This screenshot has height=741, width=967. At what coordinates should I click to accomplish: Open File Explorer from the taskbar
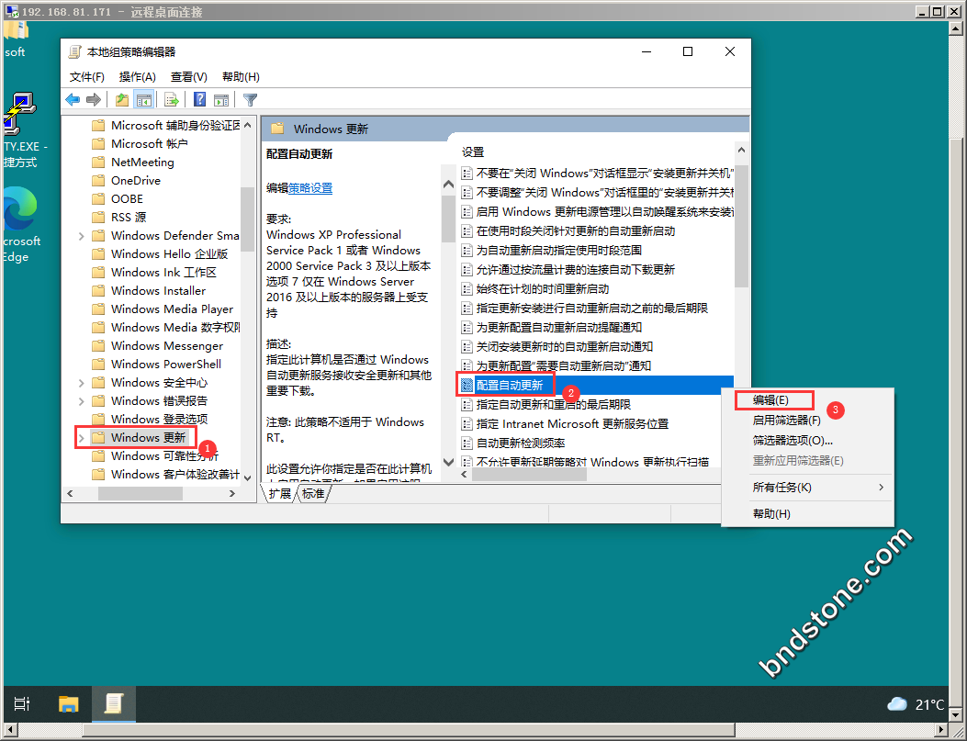[69, 704]
